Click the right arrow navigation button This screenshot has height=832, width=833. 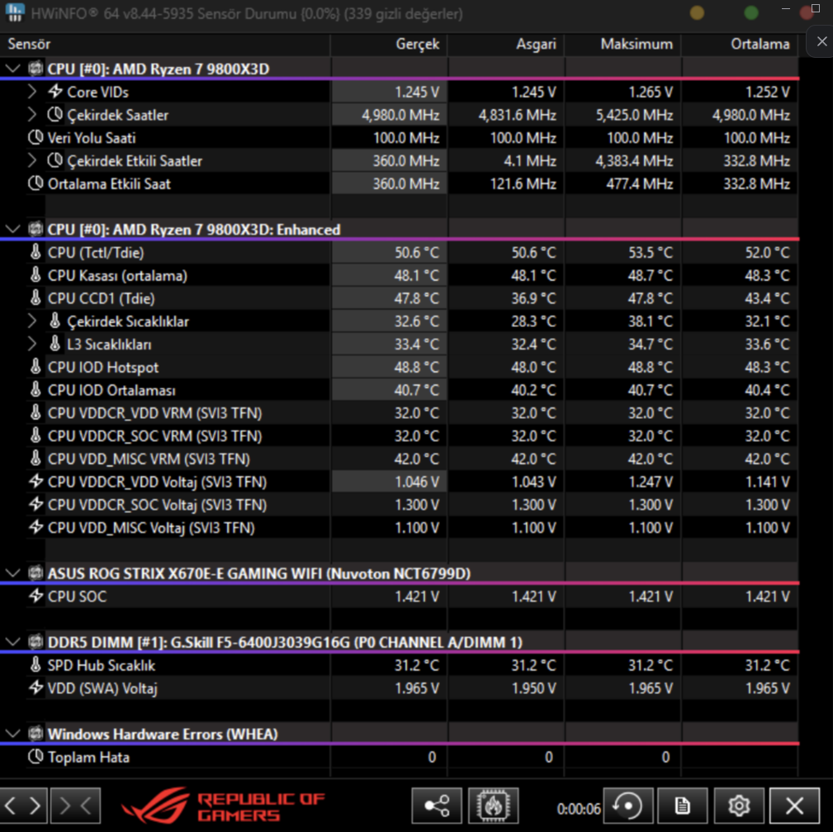(x=35, y=806)
